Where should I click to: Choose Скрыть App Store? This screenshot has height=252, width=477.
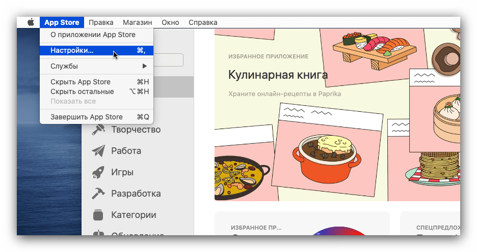pyautogui.click(x=81, y=82)
